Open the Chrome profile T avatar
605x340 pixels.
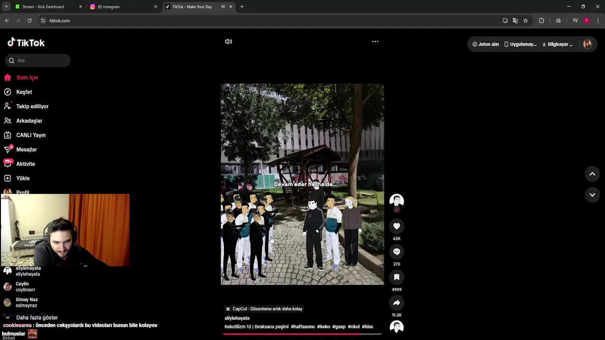[587, 21]
